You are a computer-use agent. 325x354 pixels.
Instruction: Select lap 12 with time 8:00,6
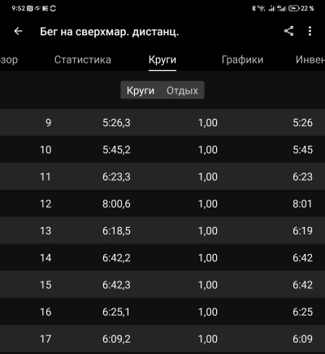click(162, 203)
